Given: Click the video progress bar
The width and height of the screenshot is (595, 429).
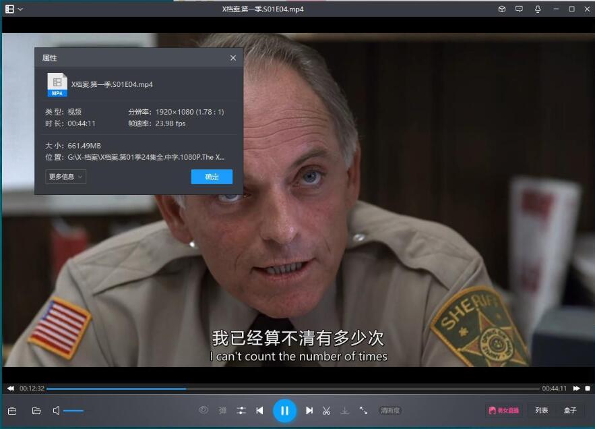Looking at the screenshot, I should point(293,389).
